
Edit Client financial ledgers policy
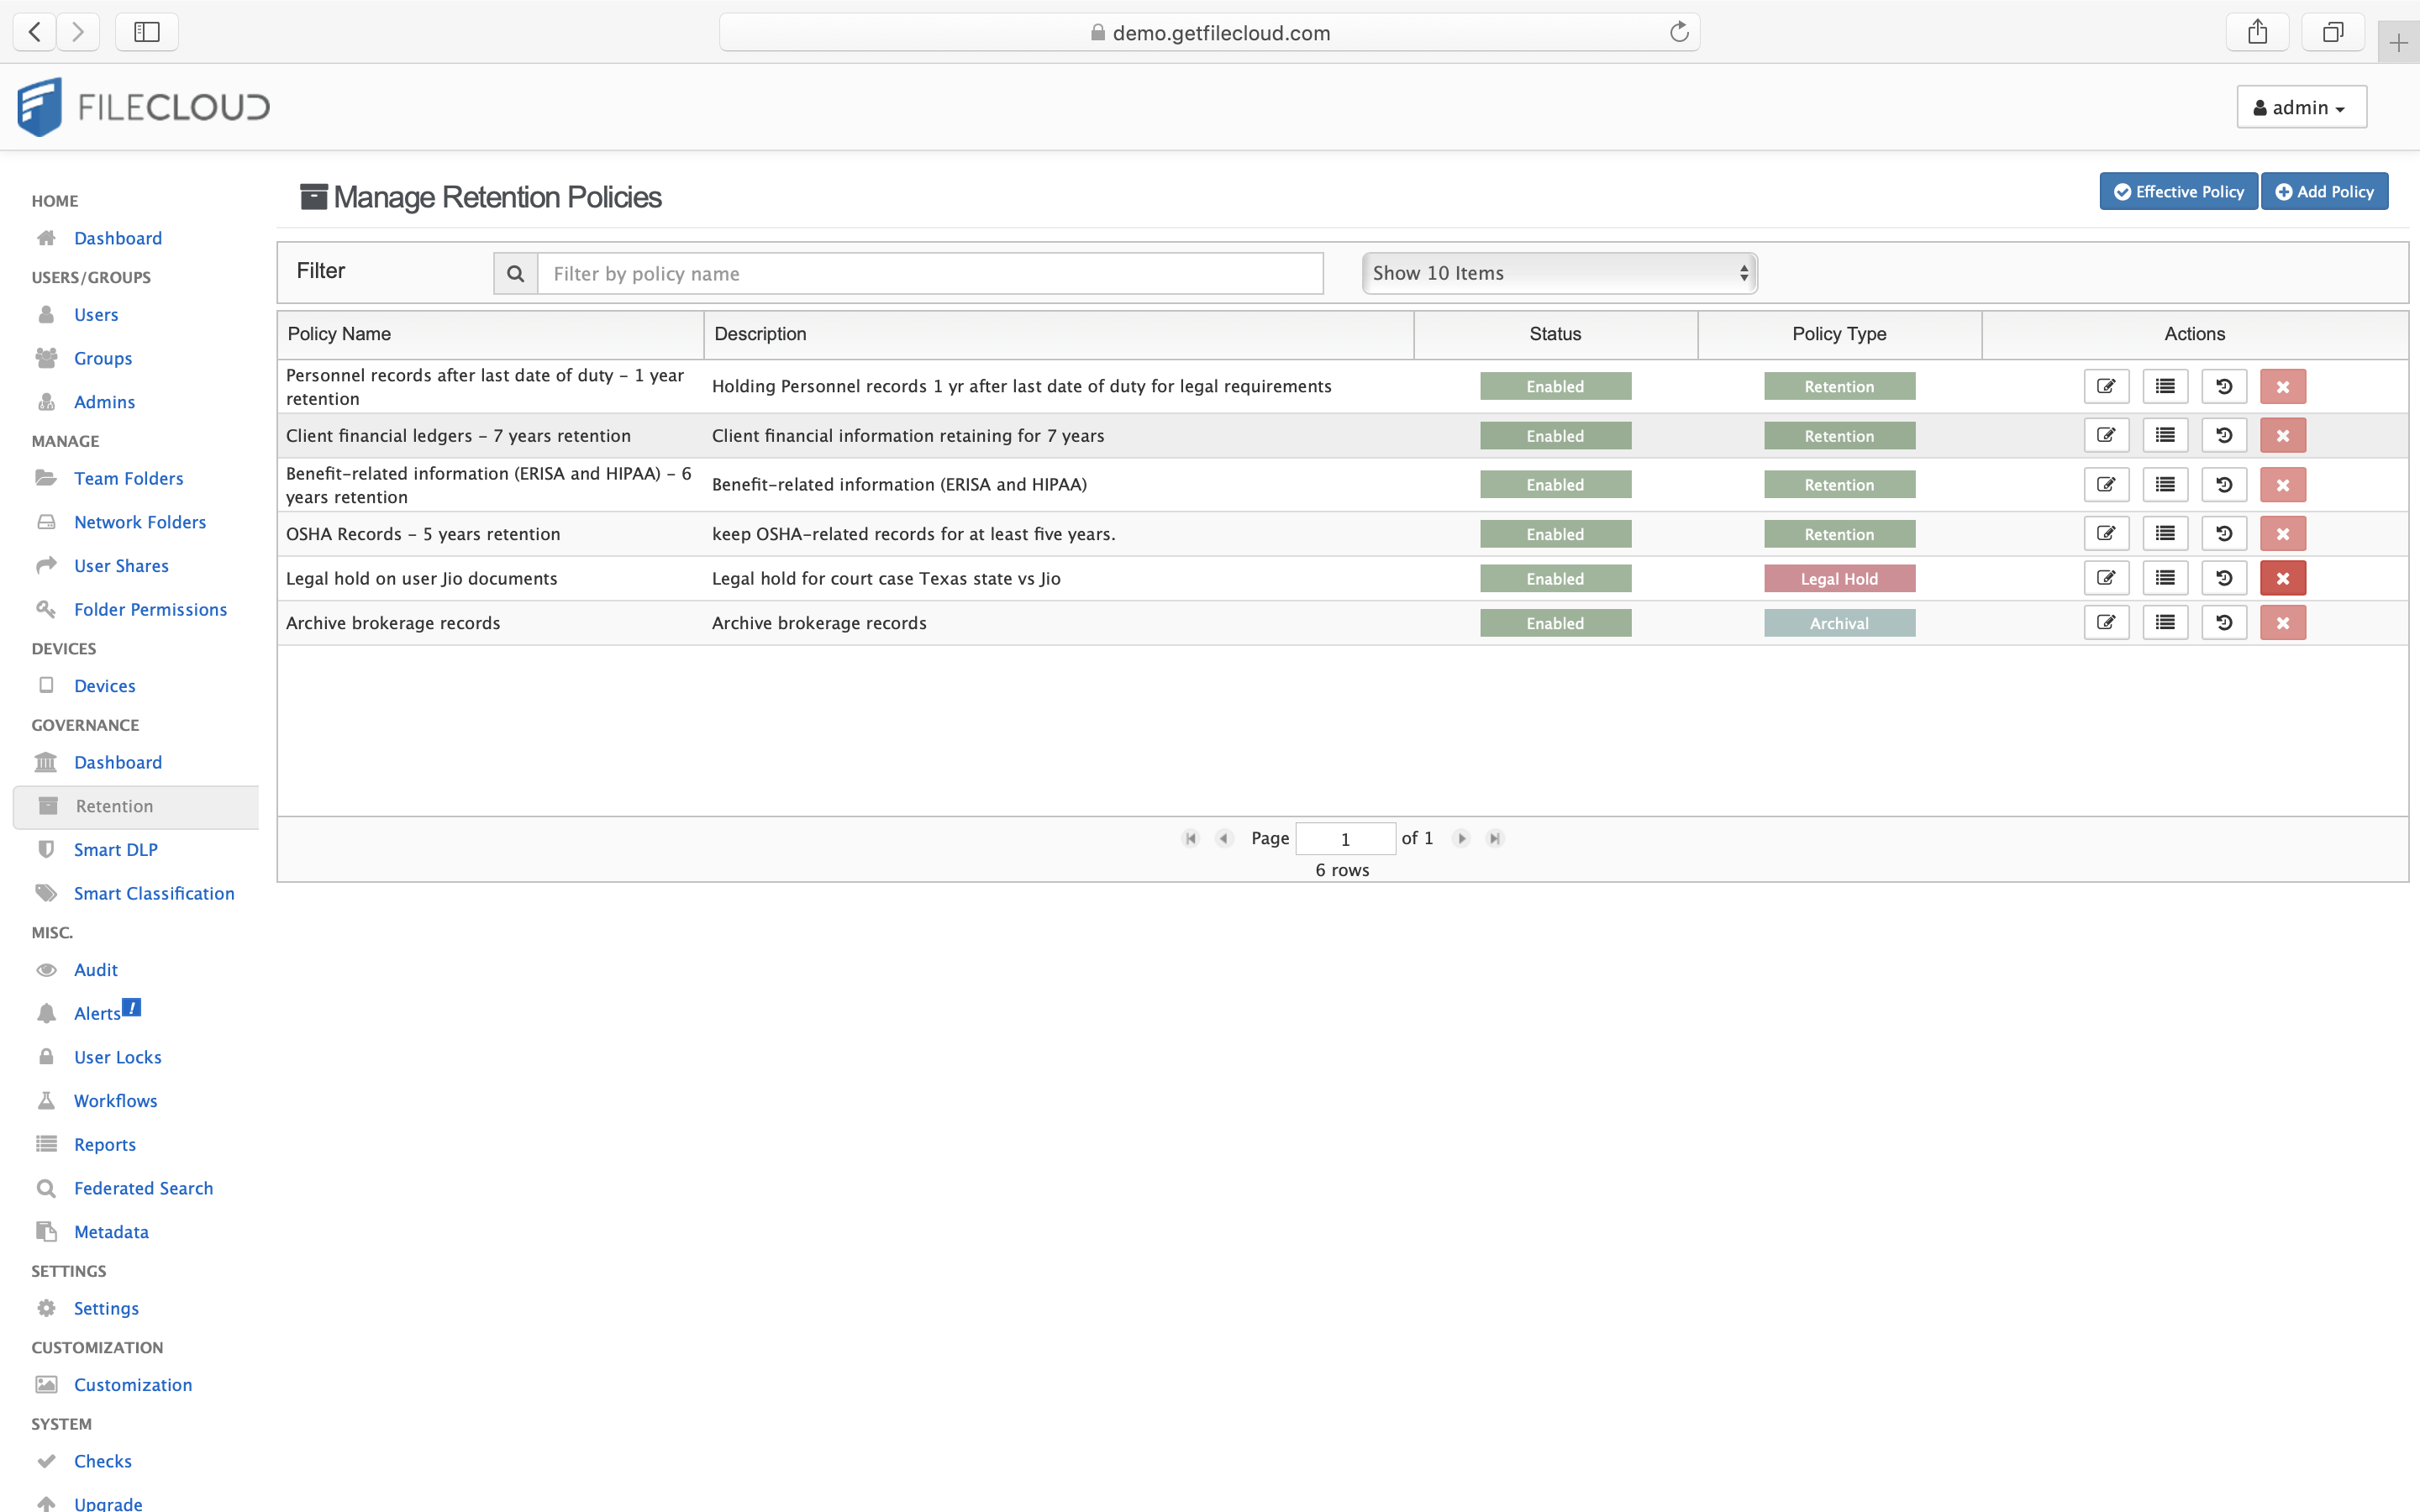[2106, 435]
